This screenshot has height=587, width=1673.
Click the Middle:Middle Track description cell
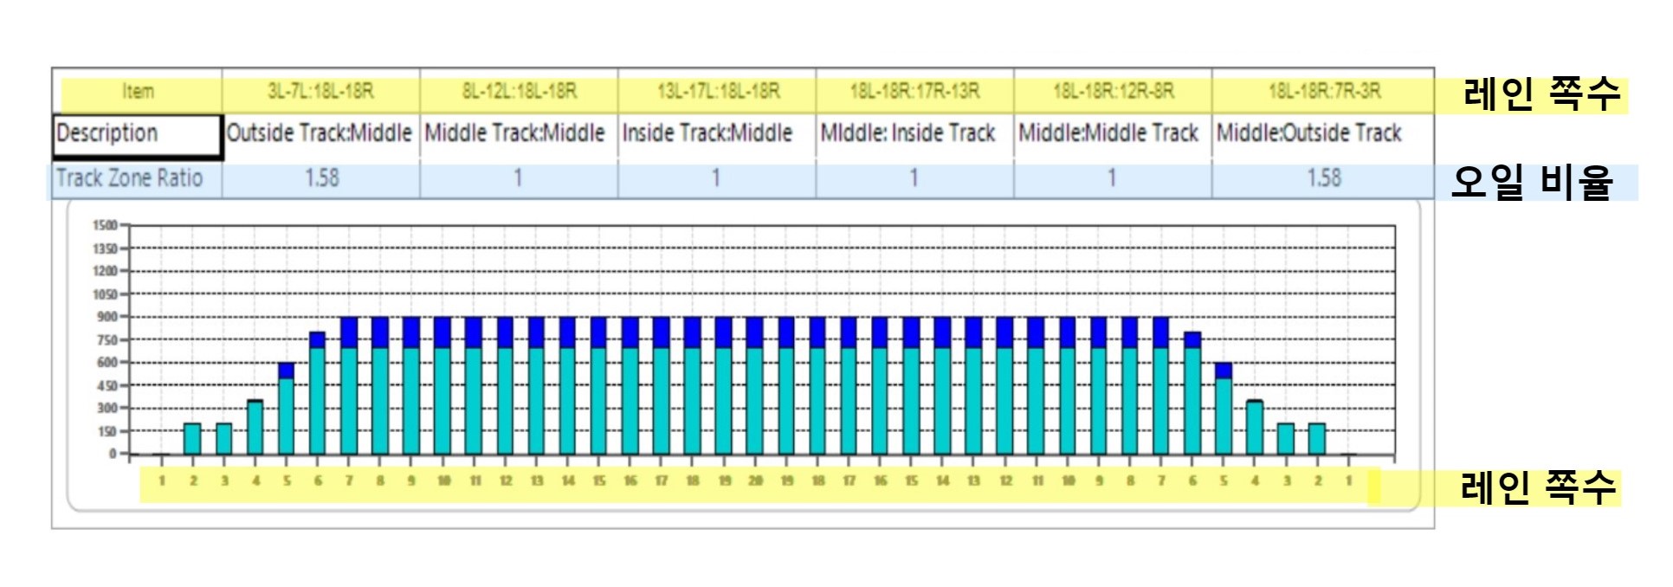coord(1114,136)
